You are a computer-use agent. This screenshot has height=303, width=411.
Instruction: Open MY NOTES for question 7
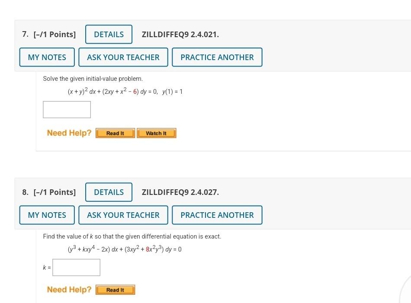click(x=47, y=57)
